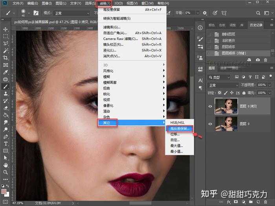
Task: Click the 图层 0 layer thumbnail
Action: click(226, 124)
